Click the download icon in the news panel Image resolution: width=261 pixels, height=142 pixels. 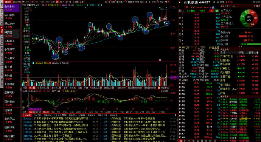(175, 115)
